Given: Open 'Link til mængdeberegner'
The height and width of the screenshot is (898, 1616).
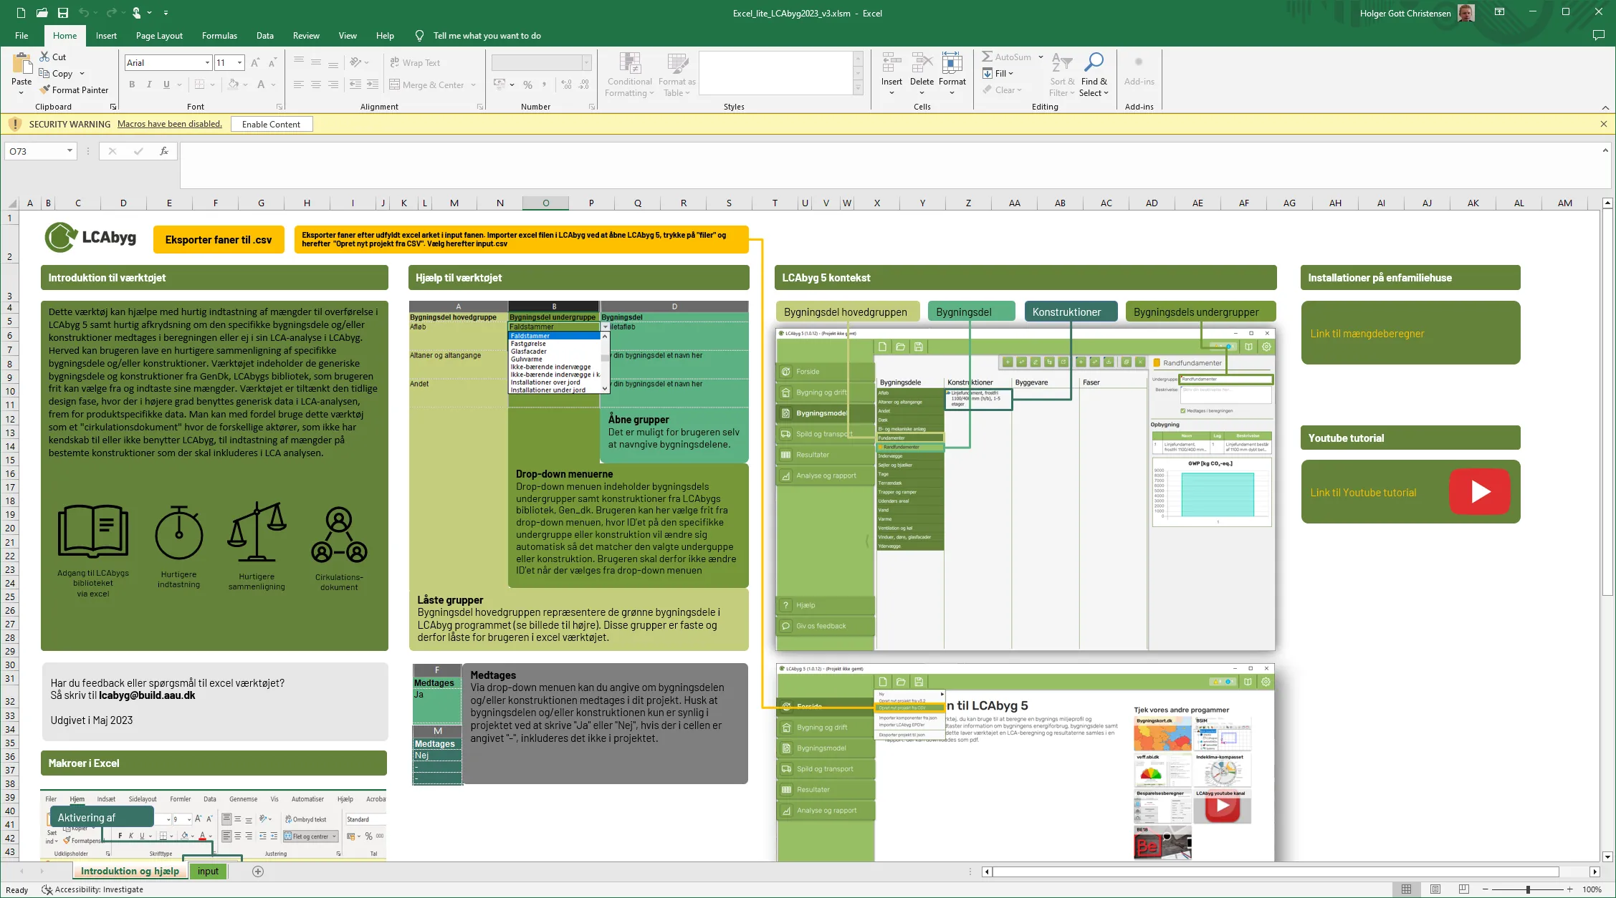Looking at the screenshot, I should (x=1367, y=334).
